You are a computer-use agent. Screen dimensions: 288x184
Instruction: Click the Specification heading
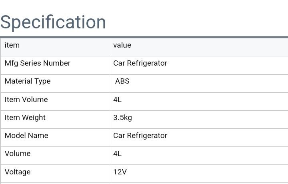[x=53, y=22]
